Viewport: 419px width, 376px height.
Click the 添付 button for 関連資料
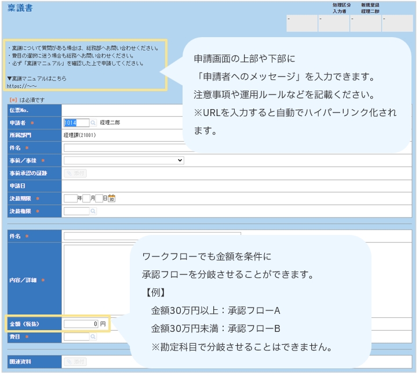pyautogui.click(x=75, y=361)
